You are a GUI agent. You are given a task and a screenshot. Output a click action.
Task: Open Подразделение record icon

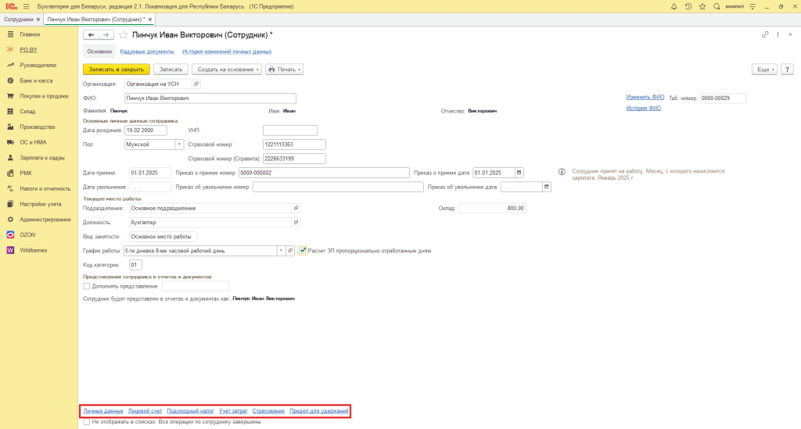[x=296, y=208]
